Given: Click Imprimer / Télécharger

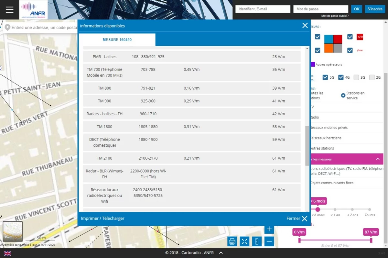Looking at the screenshot, I should [x=102, y=219].
